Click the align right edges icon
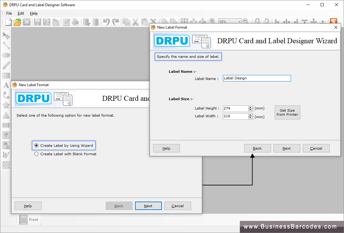 296,21
